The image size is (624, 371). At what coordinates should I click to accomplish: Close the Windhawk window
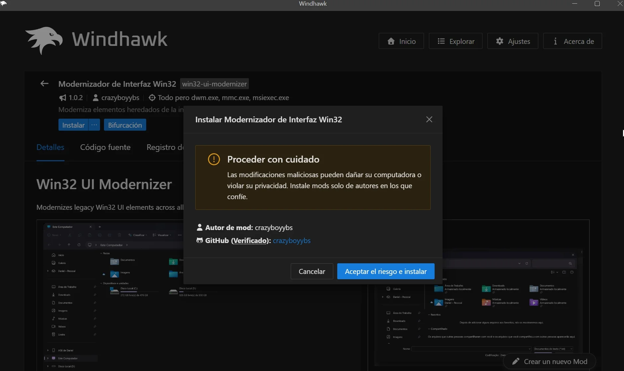click(x=620, y=4)
